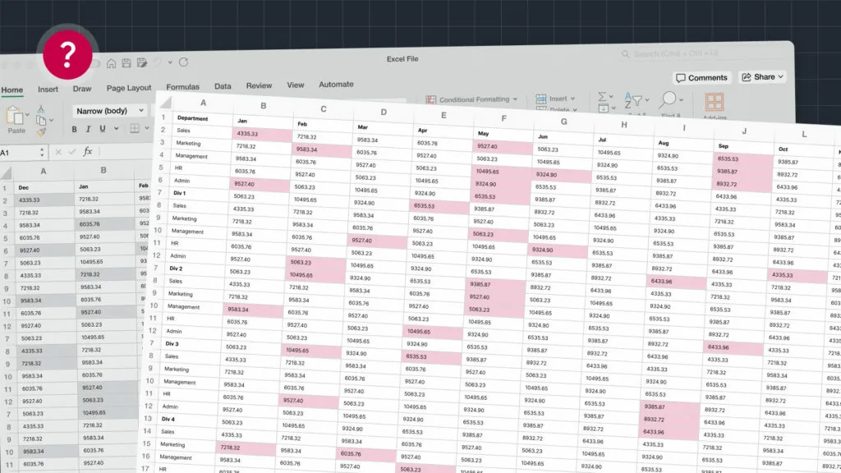This screenshot has width=841, height=473.
Task: Expand the underline style dropdown
Action: click(x=116, y=129)
